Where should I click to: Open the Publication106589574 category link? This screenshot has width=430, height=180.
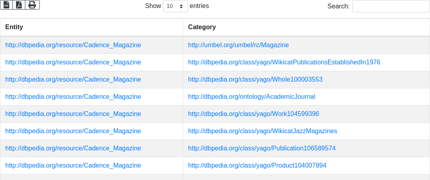coord(262,148)
